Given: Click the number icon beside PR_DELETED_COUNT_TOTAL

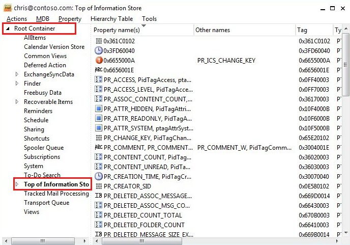Looking at the screenshot, I should pyautogui.click(x=99, y=215).
